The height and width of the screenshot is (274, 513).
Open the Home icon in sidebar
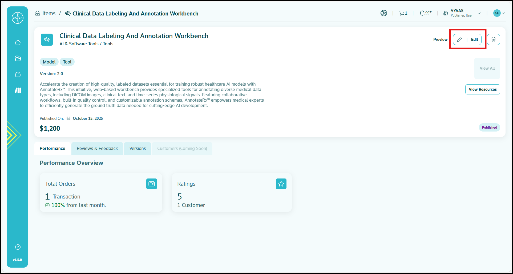[18, 43]
